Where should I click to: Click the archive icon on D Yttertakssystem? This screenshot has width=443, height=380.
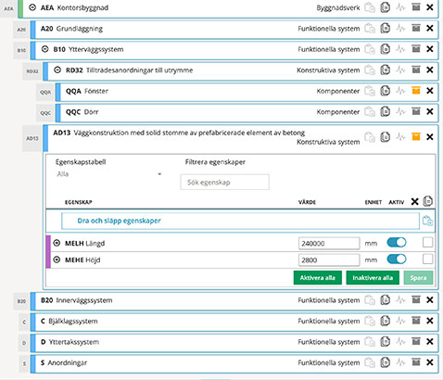pyautogui.click(x=416, y=341)
